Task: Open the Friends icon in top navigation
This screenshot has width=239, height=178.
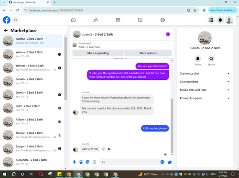Action: [96, 20]
